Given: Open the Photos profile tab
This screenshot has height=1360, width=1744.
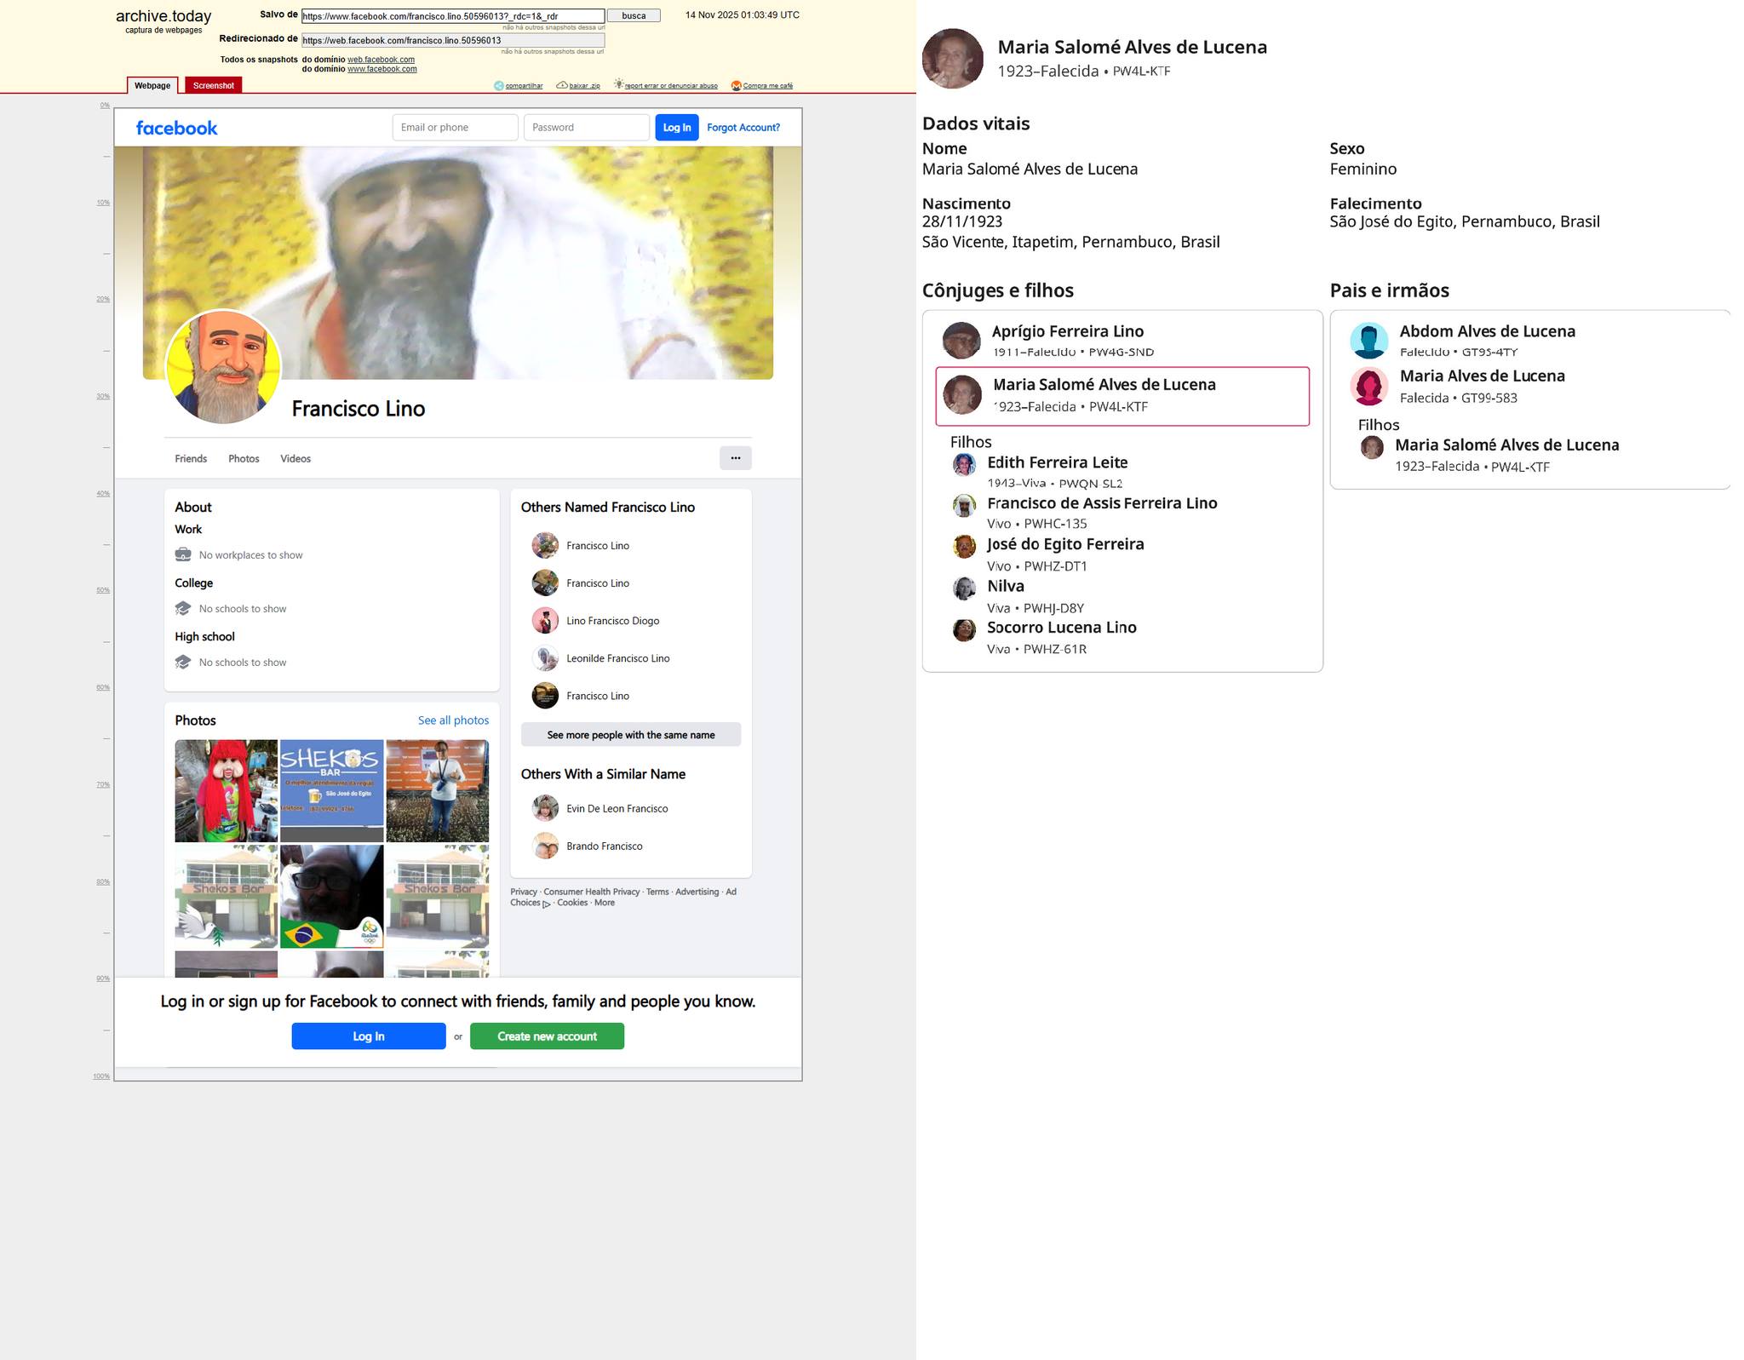Looking at the screenshot, I should [244, 458].
